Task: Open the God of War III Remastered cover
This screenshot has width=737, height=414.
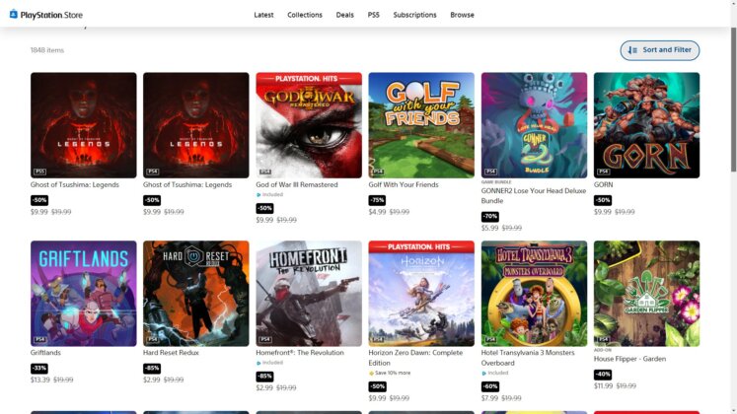Action: pyautogui.click(x=309, y=125)
